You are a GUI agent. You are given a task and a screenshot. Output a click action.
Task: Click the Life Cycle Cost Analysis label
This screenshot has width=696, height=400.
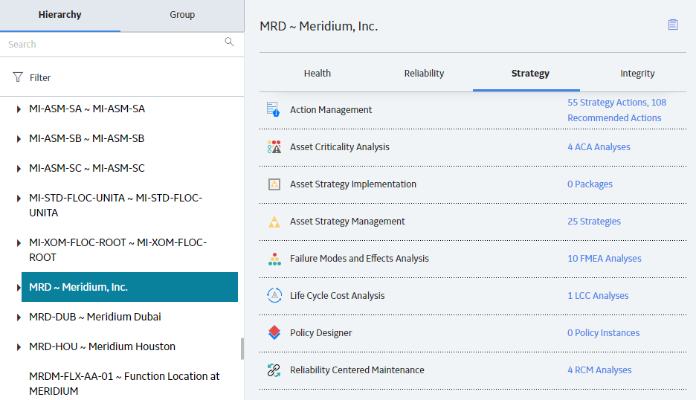coord(337,296)
